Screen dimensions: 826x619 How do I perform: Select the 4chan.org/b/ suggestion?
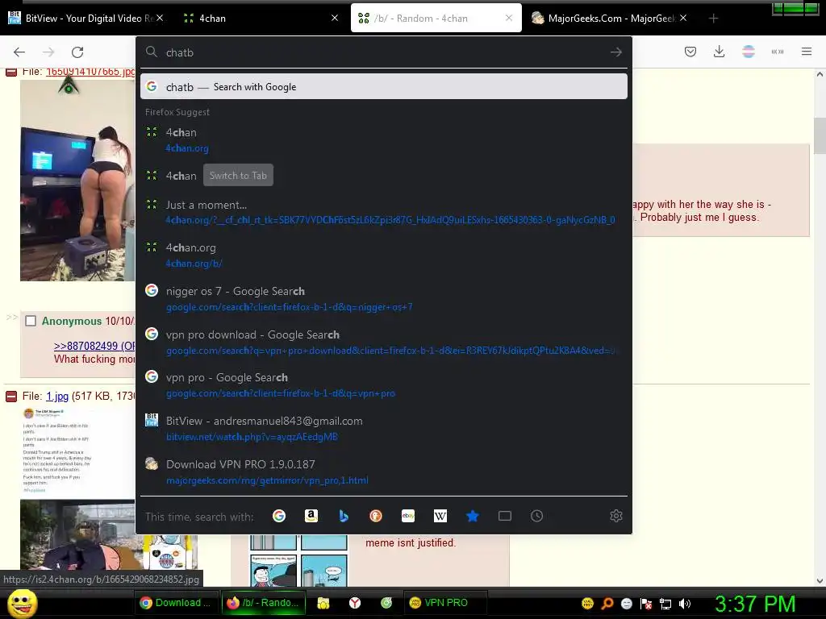pyautogui.click(x=383, y=255)
